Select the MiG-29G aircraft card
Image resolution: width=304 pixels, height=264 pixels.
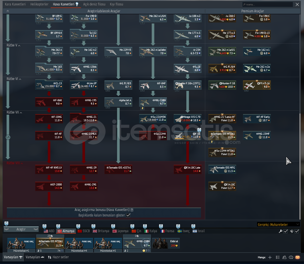84,186
